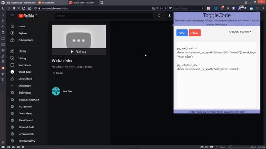Open Home in YouTube sidebar

point(22,26)
